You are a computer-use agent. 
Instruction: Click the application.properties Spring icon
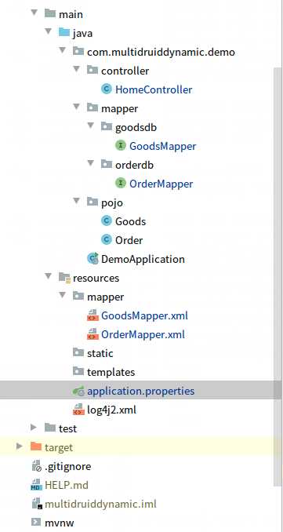[78, 391]
